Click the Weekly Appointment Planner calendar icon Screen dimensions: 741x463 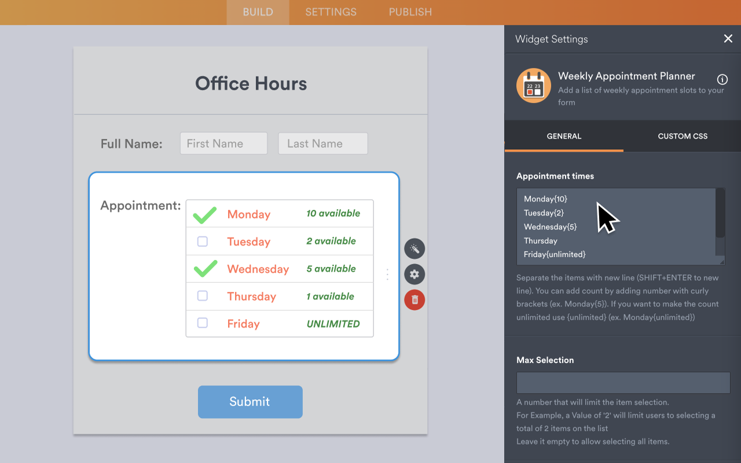[x=533, y=85]
